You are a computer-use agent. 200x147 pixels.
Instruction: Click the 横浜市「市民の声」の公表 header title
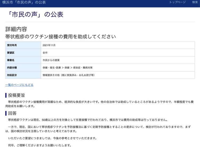coord(24,2)
